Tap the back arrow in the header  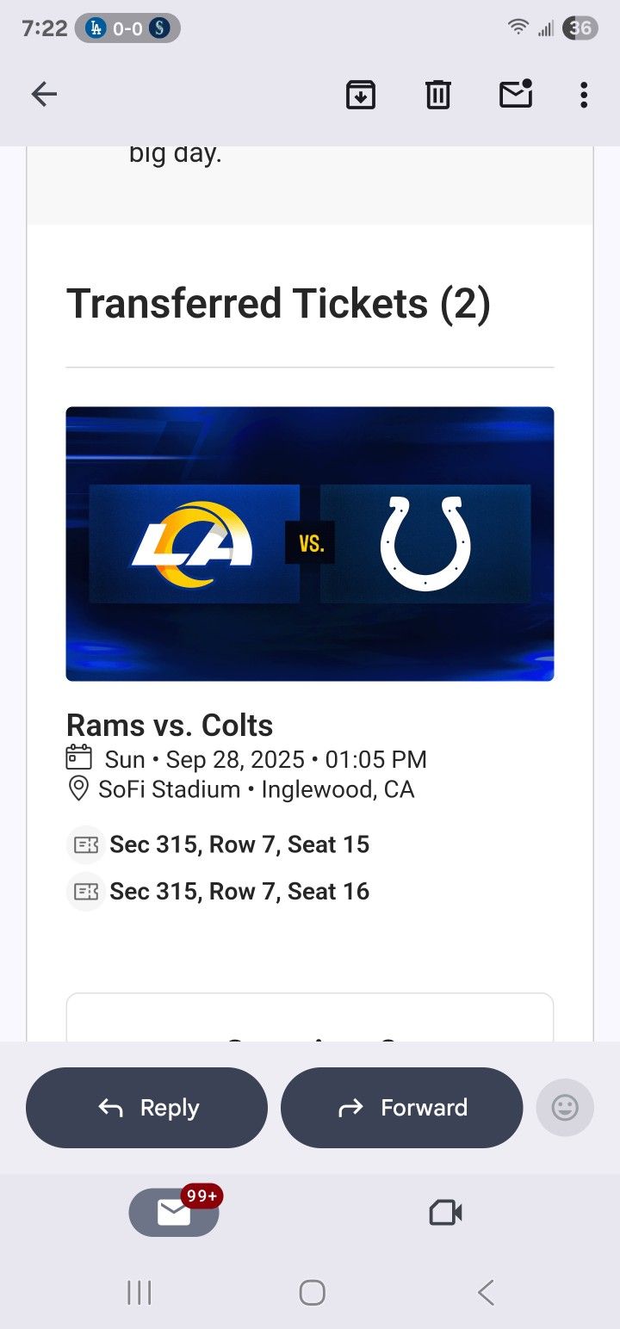click(x=44, y=95)
